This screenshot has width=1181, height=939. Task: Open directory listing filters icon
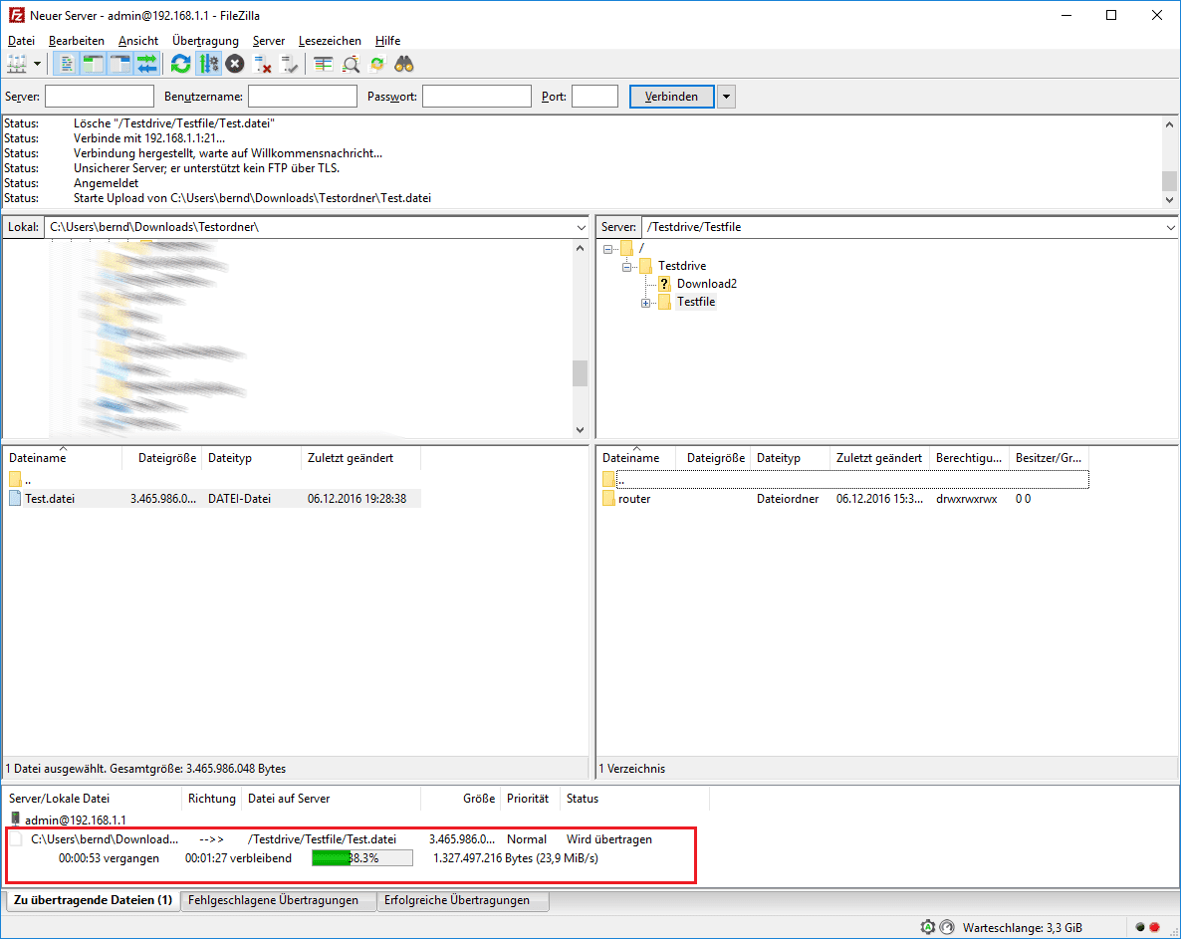click(x=323, y=64)
